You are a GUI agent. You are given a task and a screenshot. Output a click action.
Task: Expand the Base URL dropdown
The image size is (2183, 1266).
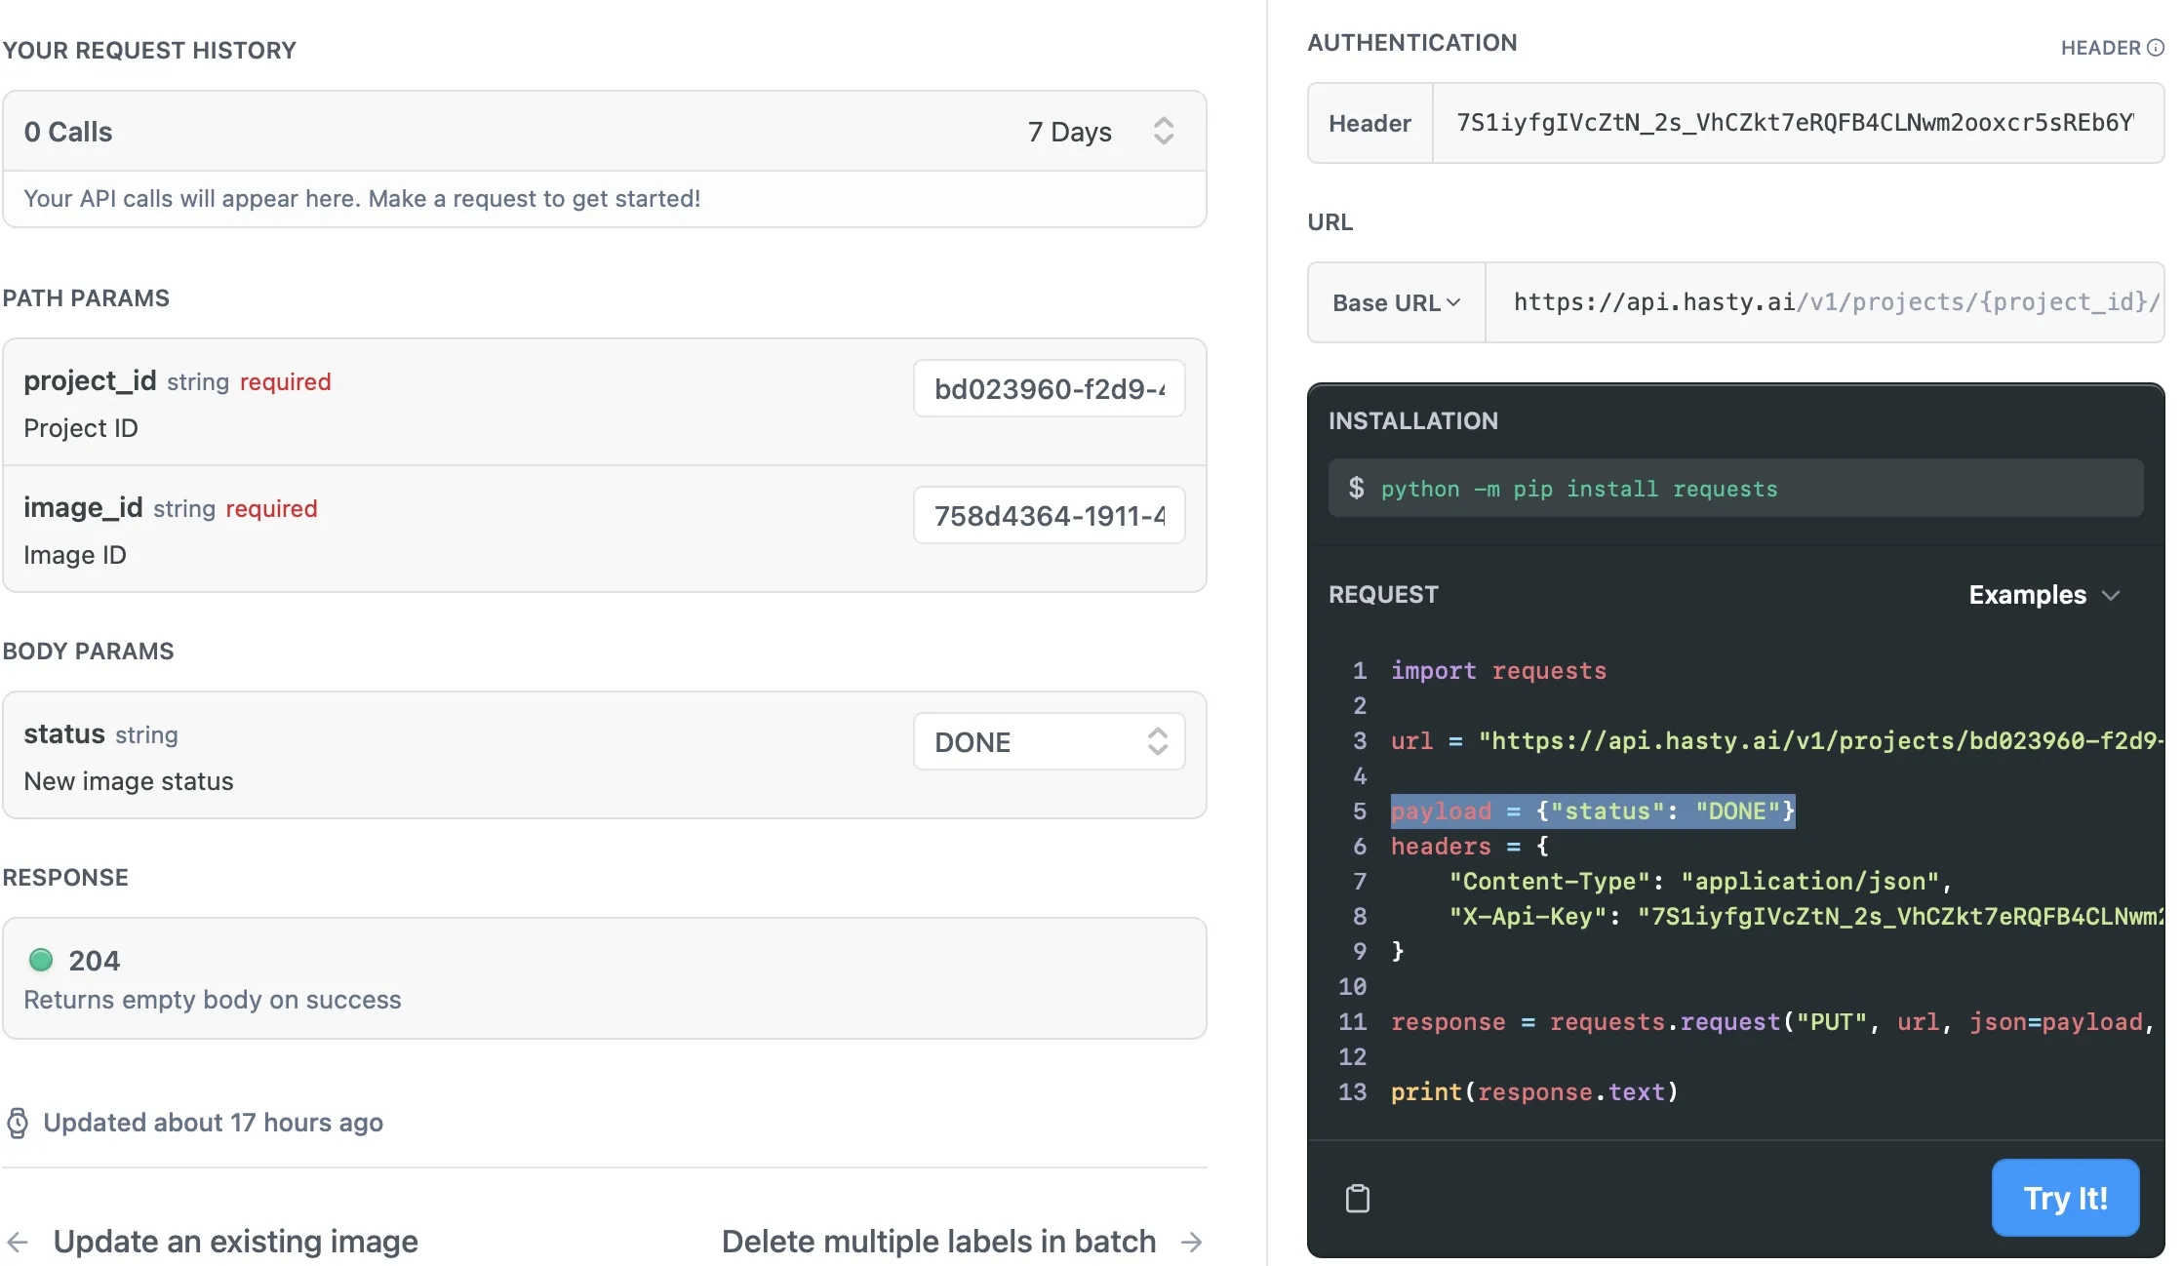coord(1396,303)
